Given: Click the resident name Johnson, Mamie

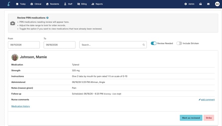Looking at the screenshot, I should point(33,57).
